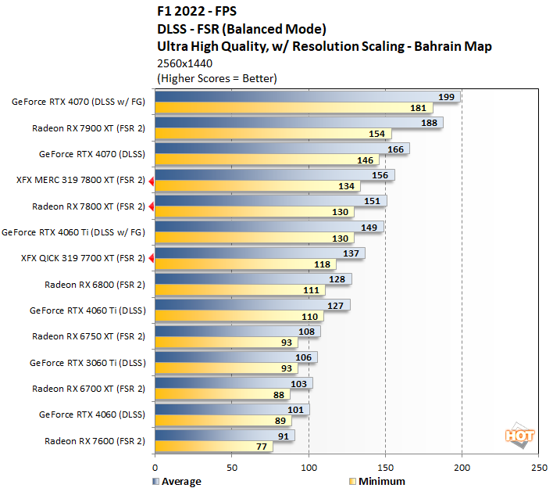Click the red marker beside Radeon RX 7800 XT
The width and height of the screenshot is (553, 488).
pos(152,206)
